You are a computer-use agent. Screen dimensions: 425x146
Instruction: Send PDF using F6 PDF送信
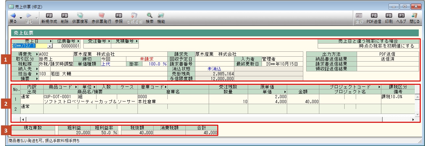pyautogui.click(x=373, y=18)
